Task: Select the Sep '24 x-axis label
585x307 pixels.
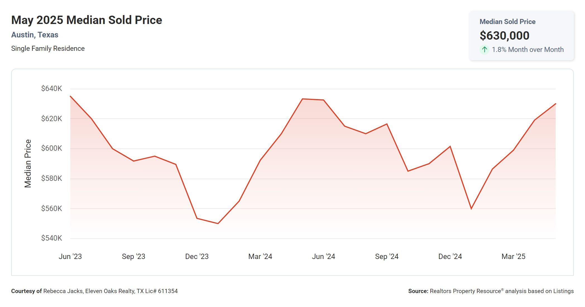Action: point(387,256)
